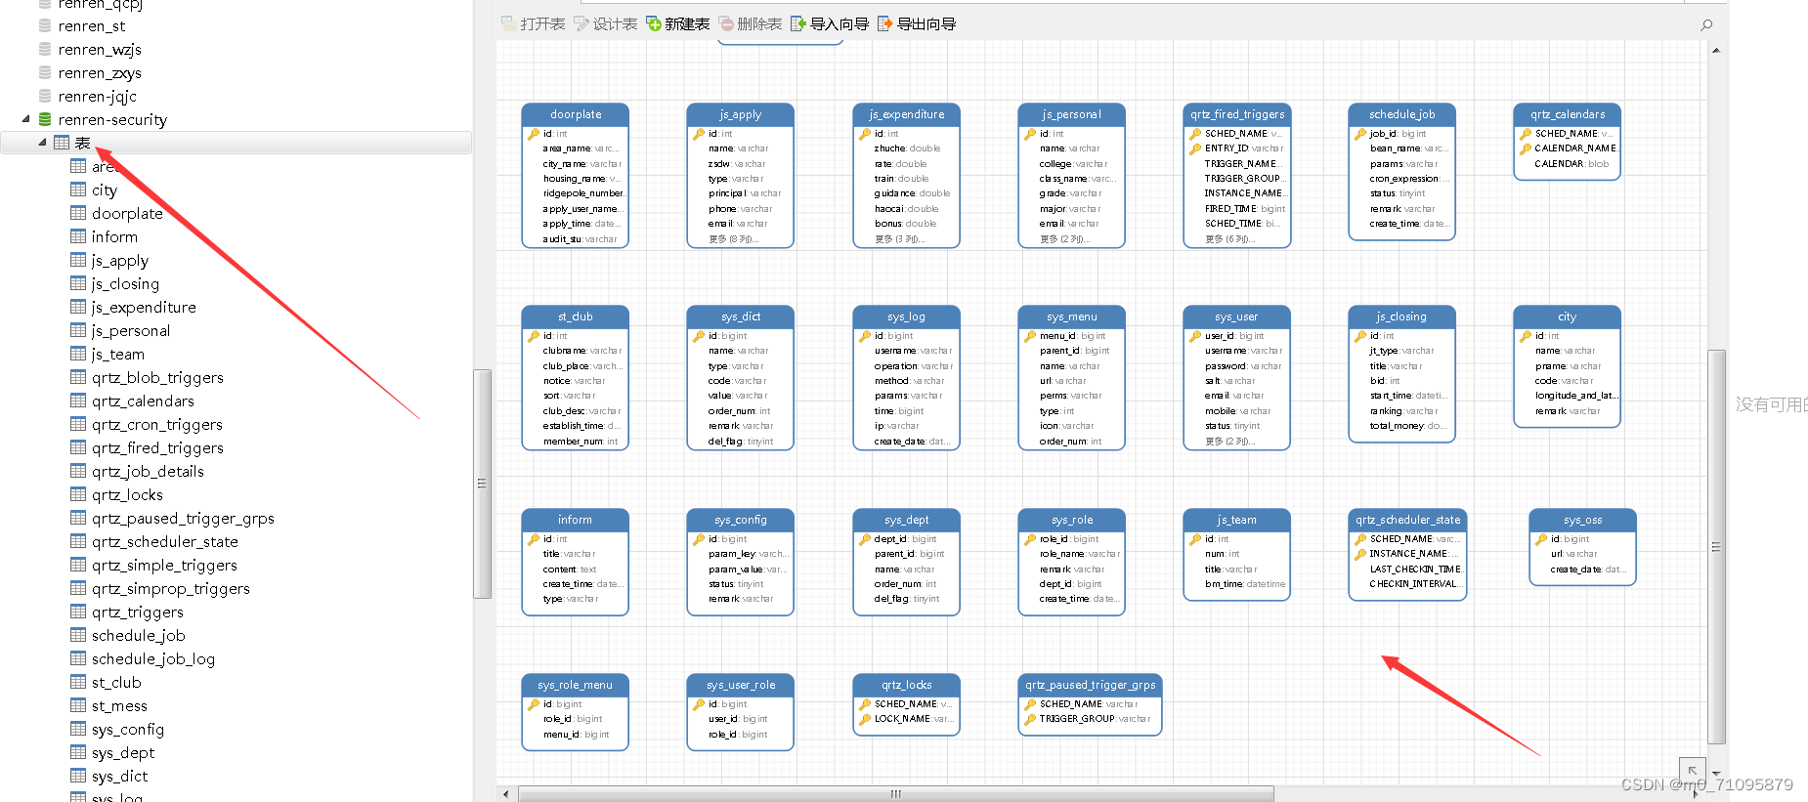This screenshot has height=802, width=1808.
Task: Click the js_expenditure table icon in tree
Action: point(78,307)
